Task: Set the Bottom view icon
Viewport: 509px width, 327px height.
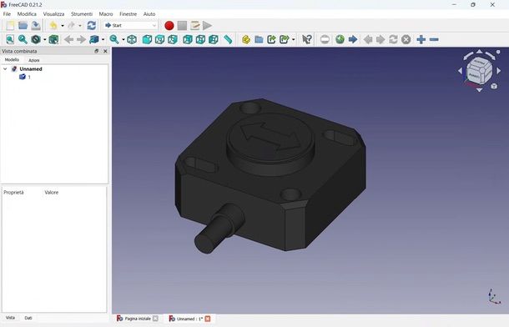Action: (200, 39)
